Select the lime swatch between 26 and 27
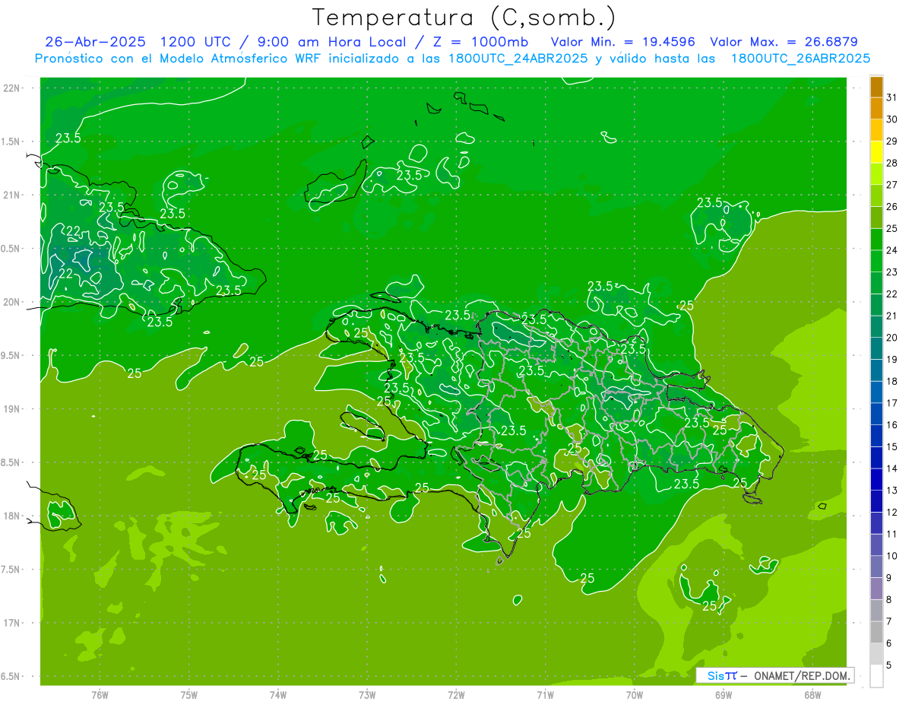Image resolution: width=912 pixels, height=705 pixels. tap(876, 195)
